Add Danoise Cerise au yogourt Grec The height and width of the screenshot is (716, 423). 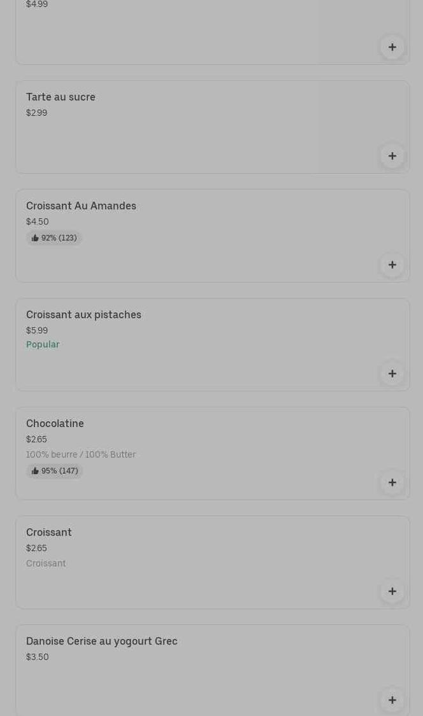pos(392,700)
